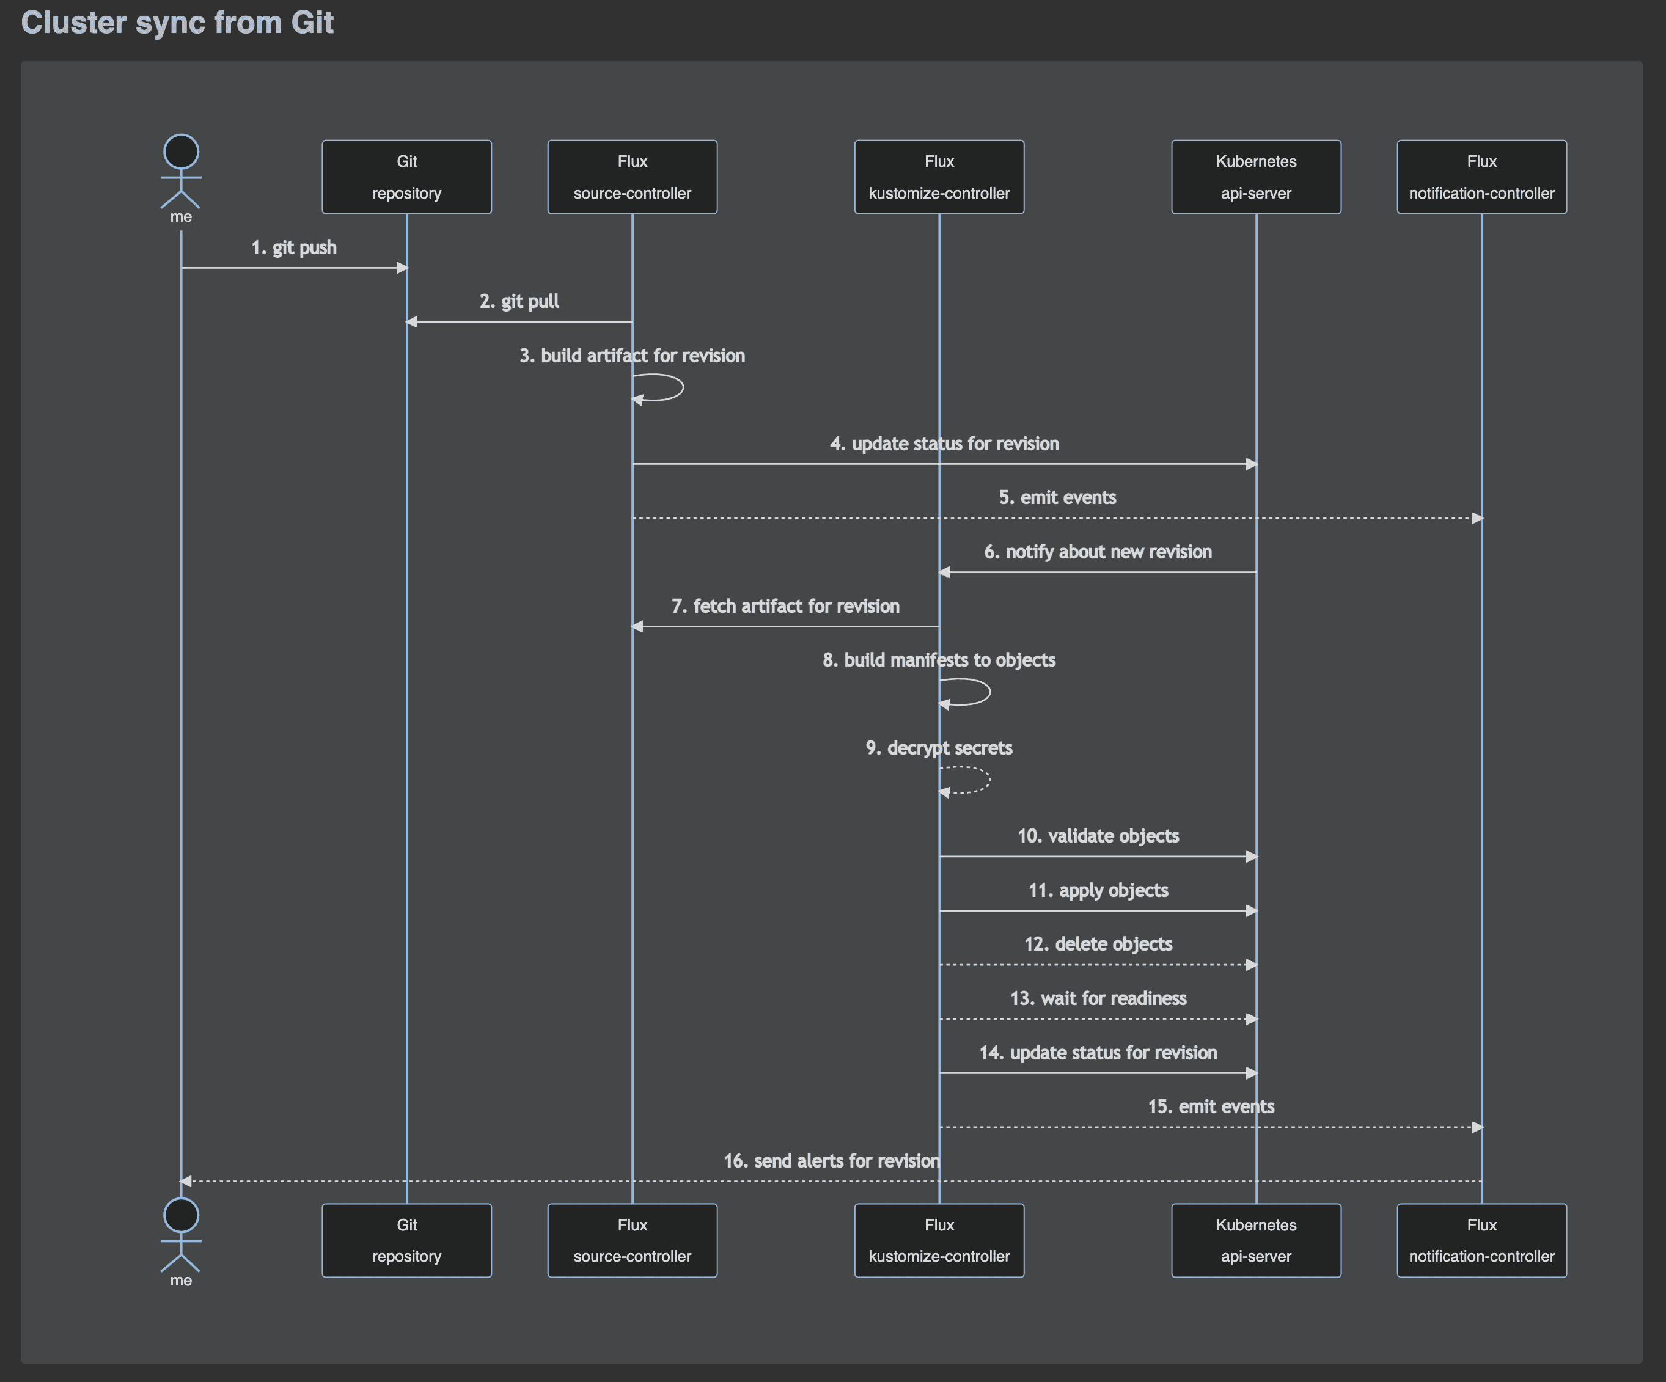Click '16. send alerts for revision' label
The height and width of the screenshot is (1382, 1666).
[x=831, y=1161]
